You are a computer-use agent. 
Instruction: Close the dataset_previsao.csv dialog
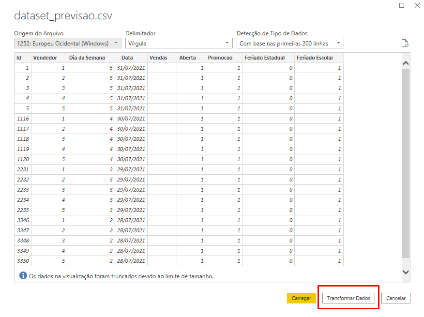417,5
